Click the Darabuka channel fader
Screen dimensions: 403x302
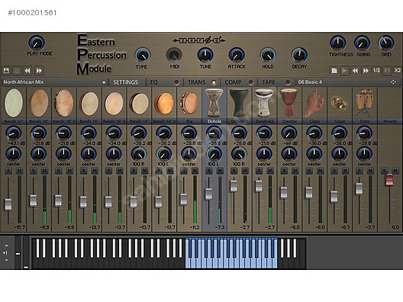click(259, 186)
